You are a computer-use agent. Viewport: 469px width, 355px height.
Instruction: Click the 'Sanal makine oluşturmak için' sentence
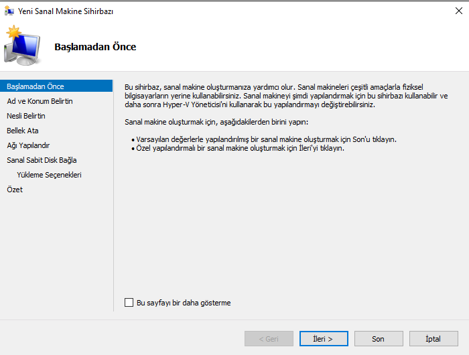tap(216, 122)
